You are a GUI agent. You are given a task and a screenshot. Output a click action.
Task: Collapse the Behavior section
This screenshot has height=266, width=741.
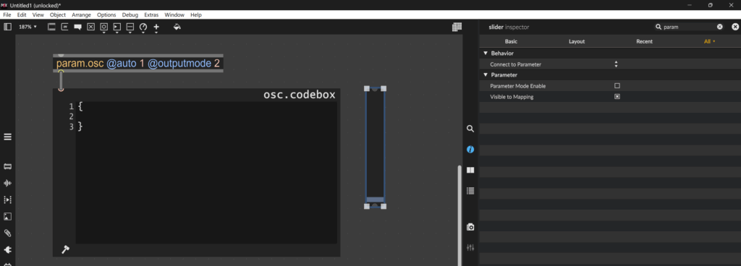486,53
